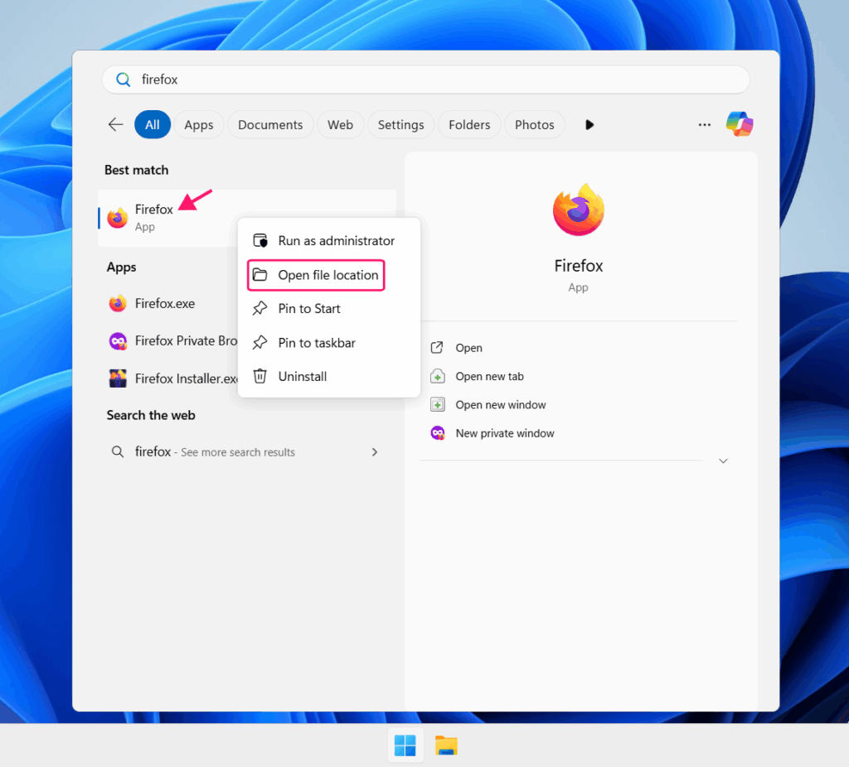The image size is (849, 767).
Task: Choose Pin to Start in context menu
Action: [328, 309]
